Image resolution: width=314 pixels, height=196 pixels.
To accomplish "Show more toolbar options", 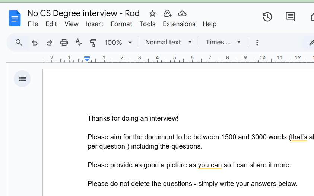I will [x=257, y=43].
